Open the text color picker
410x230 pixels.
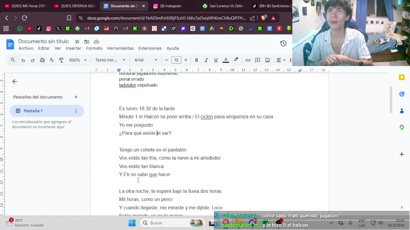tap(226, 60)
